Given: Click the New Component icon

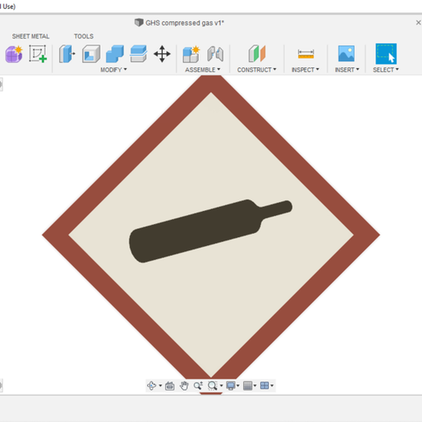Looking at the screenshot, I should 191,54.
